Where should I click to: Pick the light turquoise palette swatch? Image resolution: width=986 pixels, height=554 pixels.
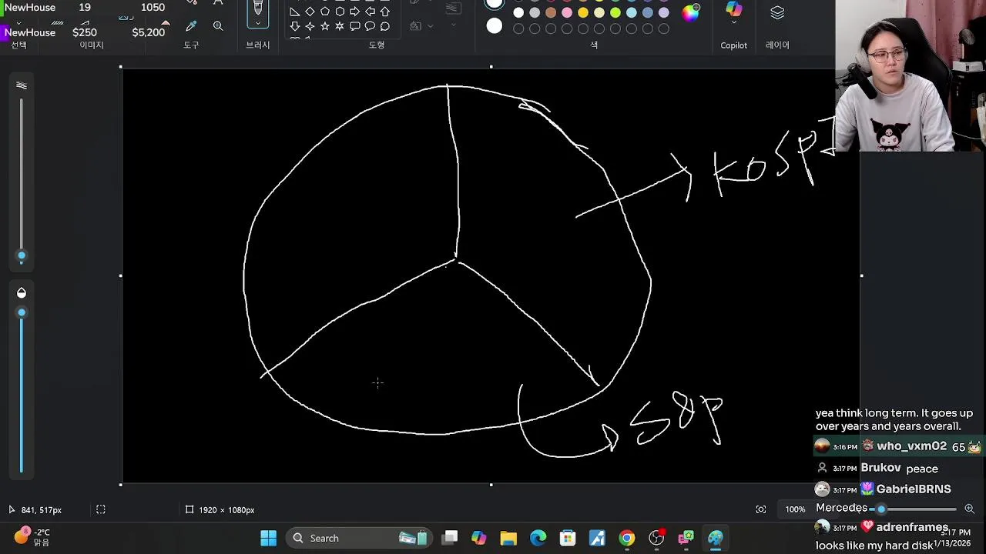[632, 13]
